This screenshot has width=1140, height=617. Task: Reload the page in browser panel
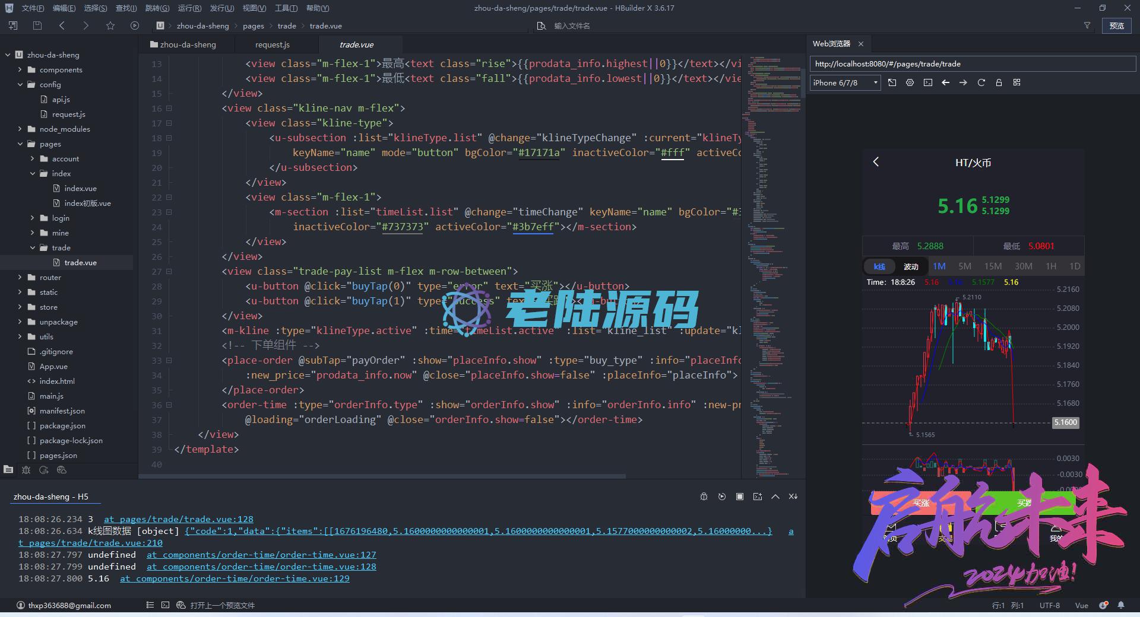coord(981,82)
